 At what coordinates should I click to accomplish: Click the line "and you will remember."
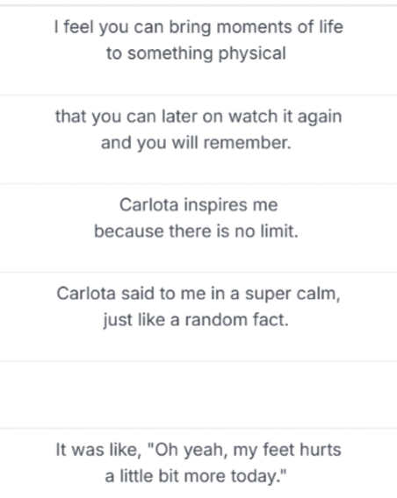pyautogui.click(x=196, y=143)
